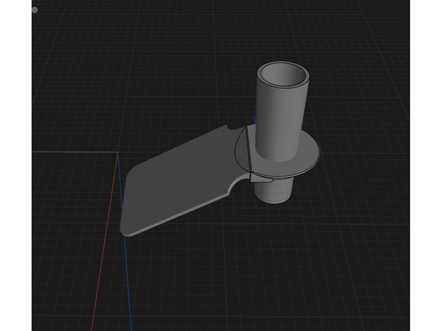This screenshot has width=441, height=331.
Task: Select the front thin edge of paddle
Action: [176, 217]
